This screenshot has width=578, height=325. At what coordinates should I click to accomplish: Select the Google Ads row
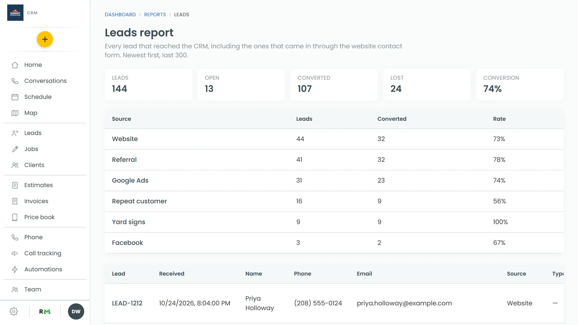click(334, 181)
